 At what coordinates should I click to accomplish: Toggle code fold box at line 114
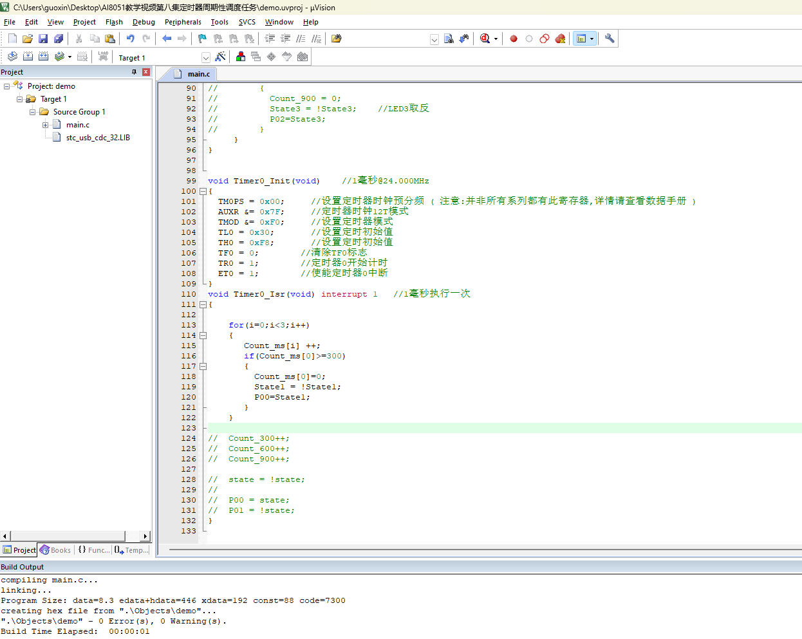(x=203, y=335)
